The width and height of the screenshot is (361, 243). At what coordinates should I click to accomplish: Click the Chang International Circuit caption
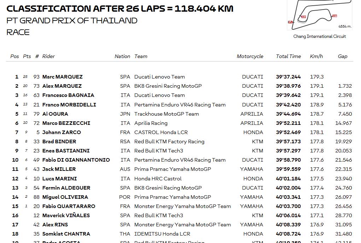(x=320, y=36)
